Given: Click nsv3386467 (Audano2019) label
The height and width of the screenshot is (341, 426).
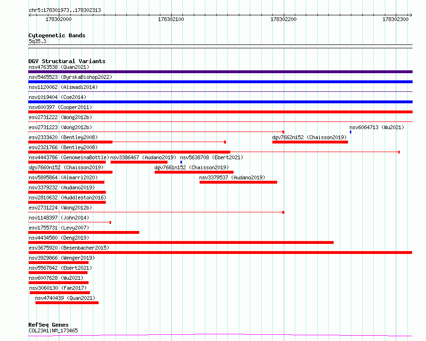Looking at the screenshot, I should (x=143, y=157).
